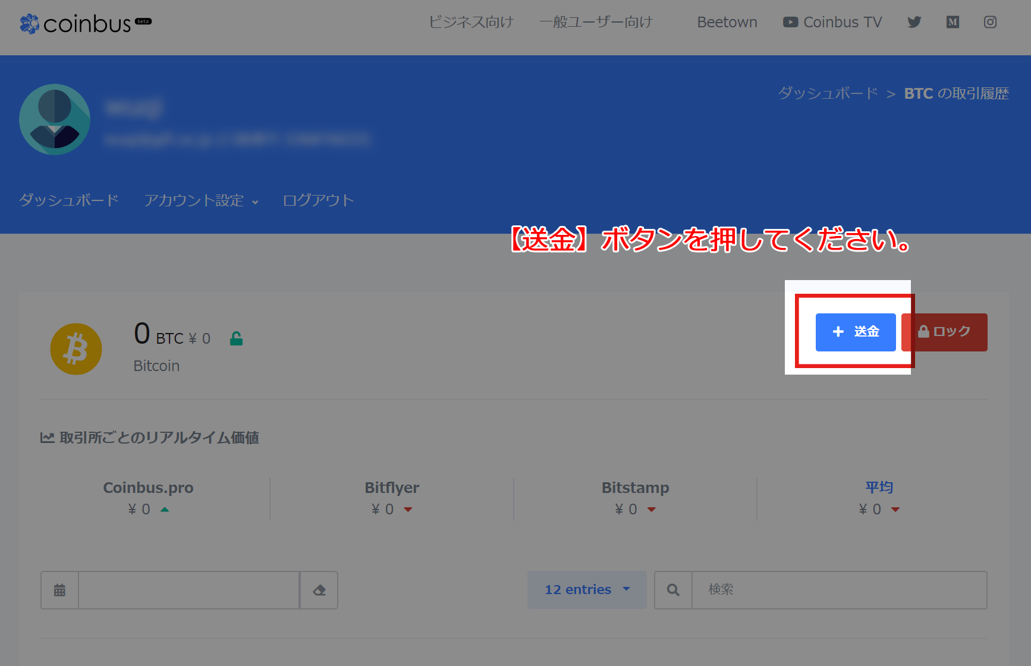The width and height of the screenshot is (1031, 666).
Task: Click the 検索 search input field
Action: tap(840, 590)
